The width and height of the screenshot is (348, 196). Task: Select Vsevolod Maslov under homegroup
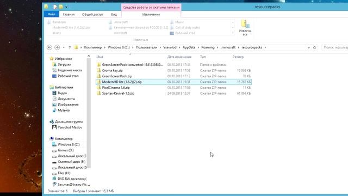click(x=70, y=127)
